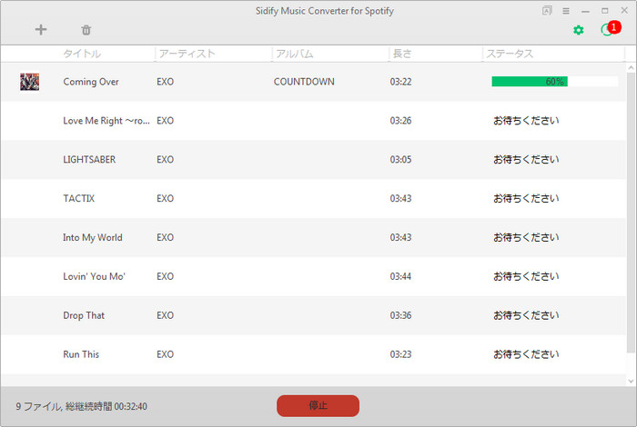Image resolution: width=637 pixels, height=427 pixels.
Task: Click お待ちください status for Love Me Right
Action: point(526,121)
